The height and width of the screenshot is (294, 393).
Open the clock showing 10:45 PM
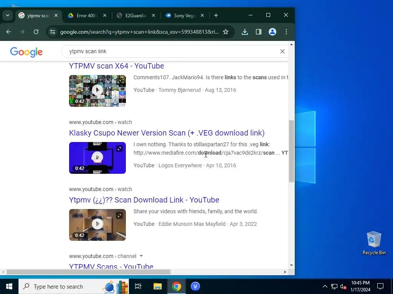click(x=360, y=286)
